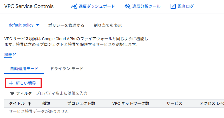224x118 pixels.
Task: Click the plus icon for new perimeter
Action: tap(11, 84)
